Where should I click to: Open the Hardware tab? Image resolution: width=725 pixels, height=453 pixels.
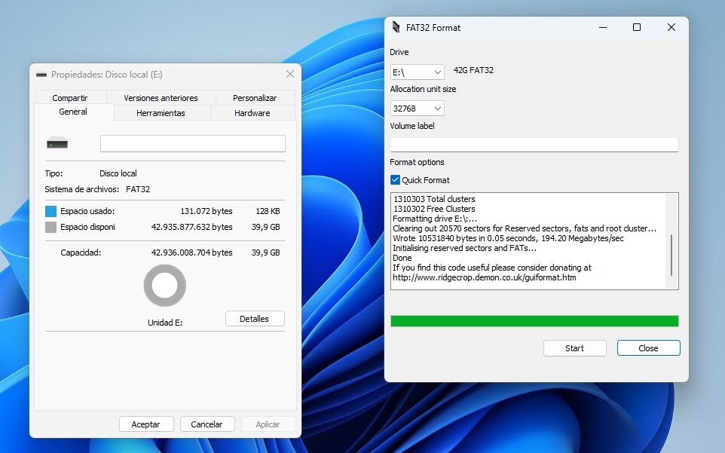[252, 113]
